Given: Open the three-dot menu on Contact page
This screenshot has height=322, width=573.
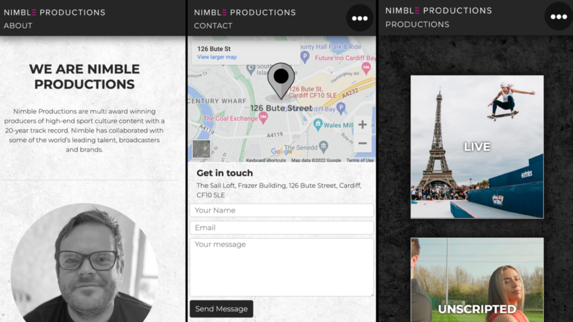Looking at the screenshot, I should [360, 18].
